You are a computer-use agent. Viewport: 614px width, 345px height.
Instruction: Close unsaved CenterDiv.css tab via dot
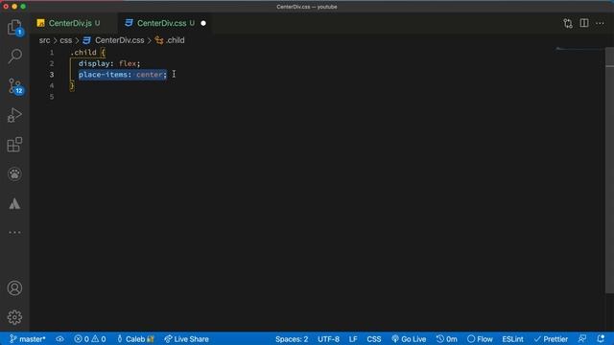(x=203, y=23)
